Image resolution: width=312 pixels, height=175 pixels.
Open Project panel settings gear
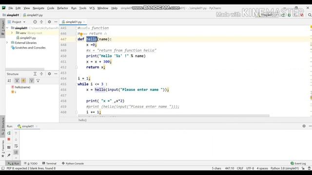[x=49, y=22]
